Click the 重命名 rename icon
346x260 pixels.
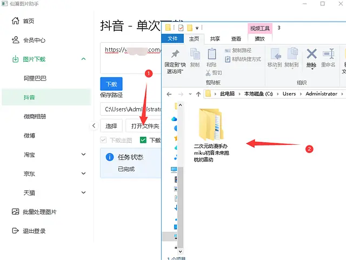click(x=328, y=54)
